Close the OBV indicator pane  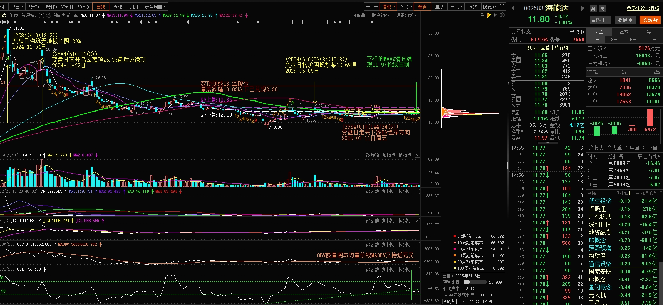(417, 245)
